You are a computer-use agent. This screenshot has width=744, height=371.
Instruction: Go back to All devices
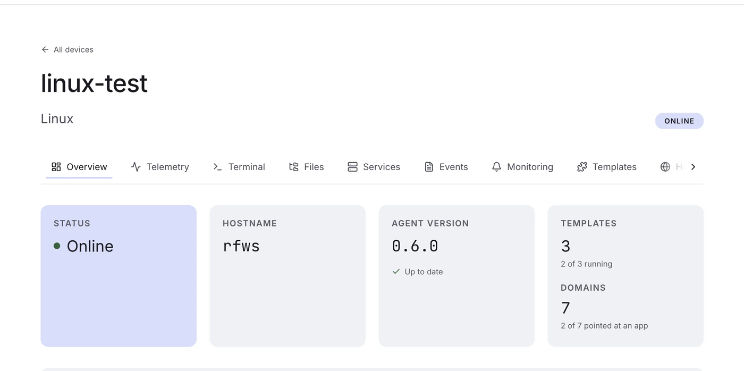pyautogui.click(x=67, y=49)
